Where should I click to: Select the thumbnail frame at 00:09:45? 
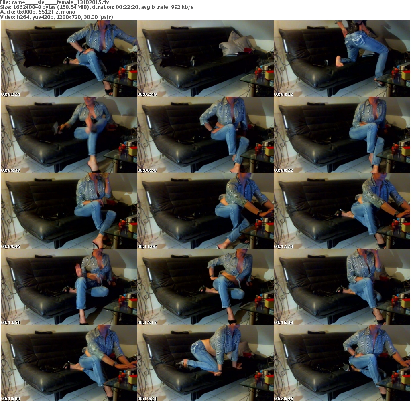pyautogui.click(x=69, y=211)
